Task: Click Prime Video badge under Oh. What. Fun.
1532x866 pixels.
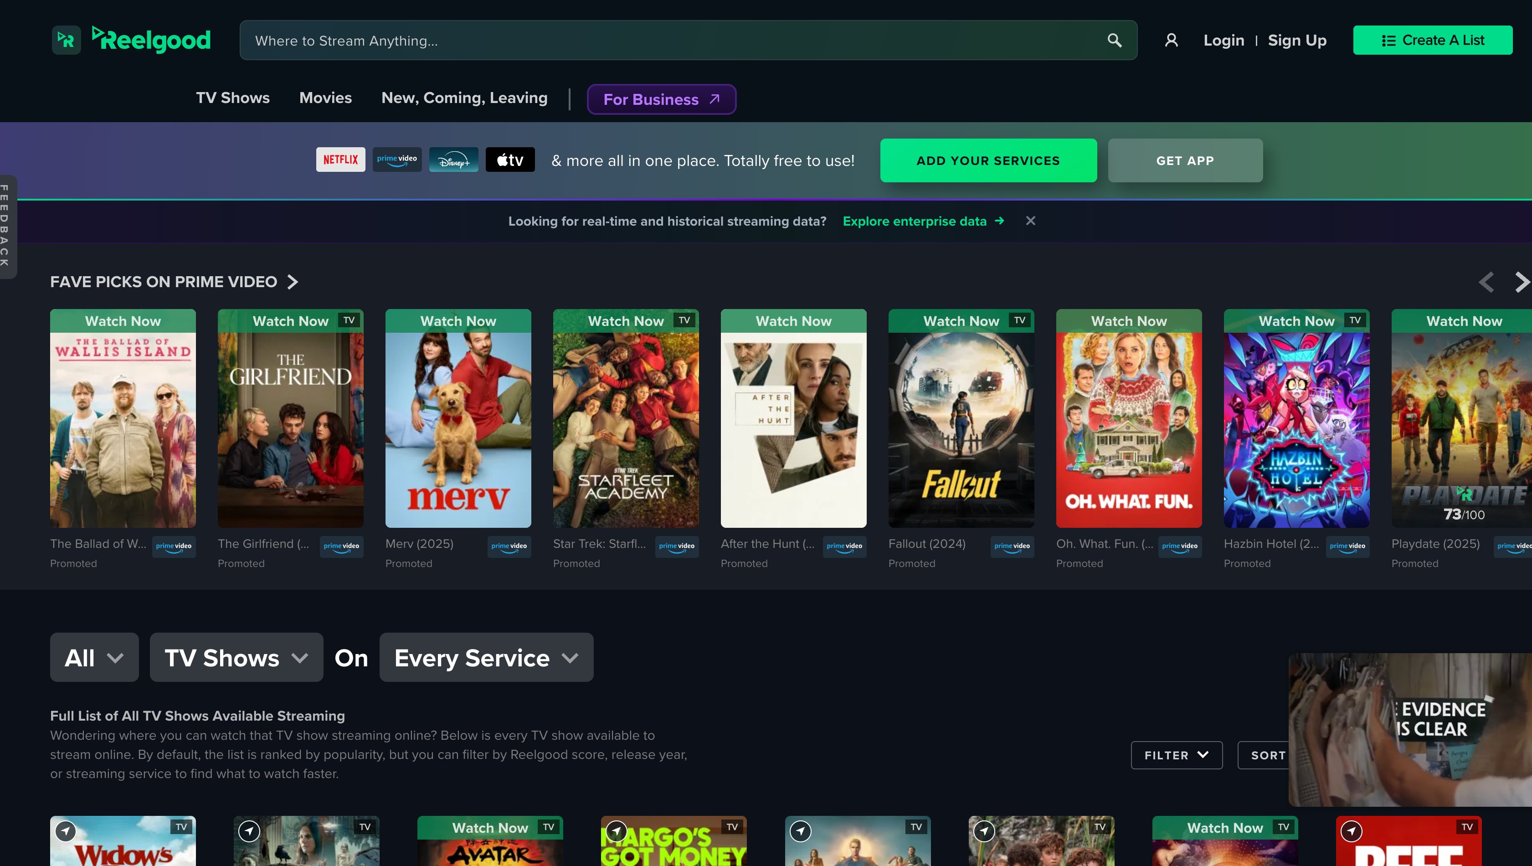Action: pos(1180,546)
